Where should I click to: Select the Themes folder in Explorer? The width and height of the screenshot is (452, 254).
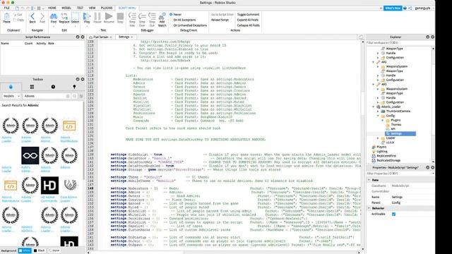coord(395,125)
